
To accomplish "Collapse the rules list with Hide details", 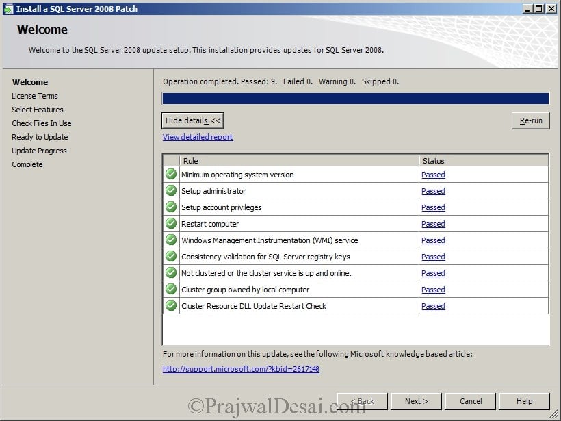I will coord(193,120).
